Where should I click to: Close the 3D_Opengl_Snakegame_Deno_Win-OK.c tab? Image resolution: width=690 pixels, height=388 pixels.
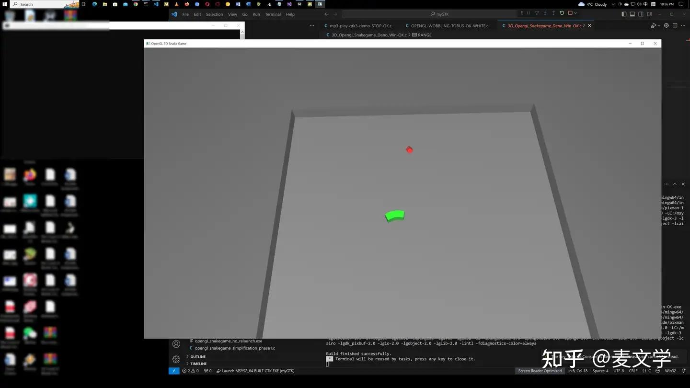click(589, 26)
